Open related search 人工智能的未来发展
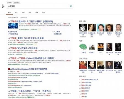The width and height of the screenshot is (124, 99). (85, 85)
